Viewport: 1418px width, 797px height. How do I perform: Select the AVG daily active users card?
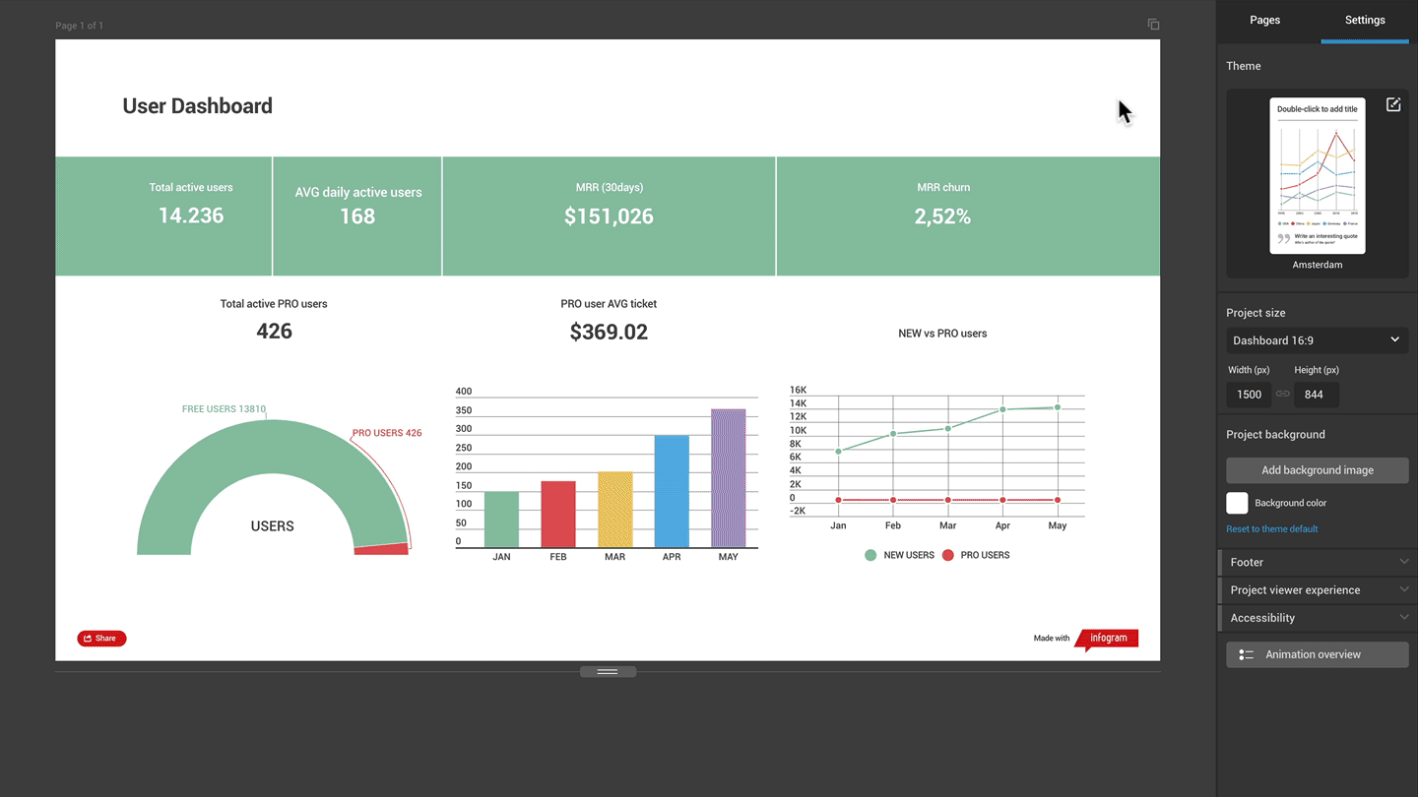pyautogui.click(x=357, y=216)
